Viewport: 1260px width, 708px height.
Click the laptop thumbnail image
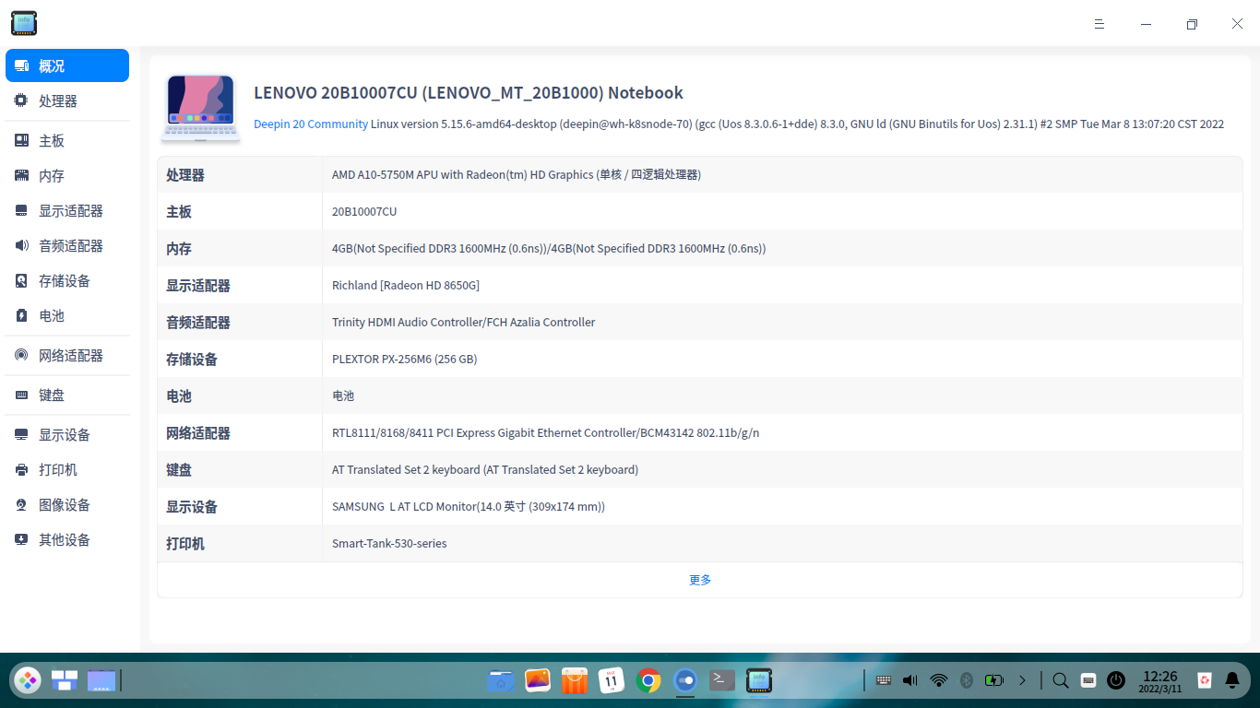(201, 108)
